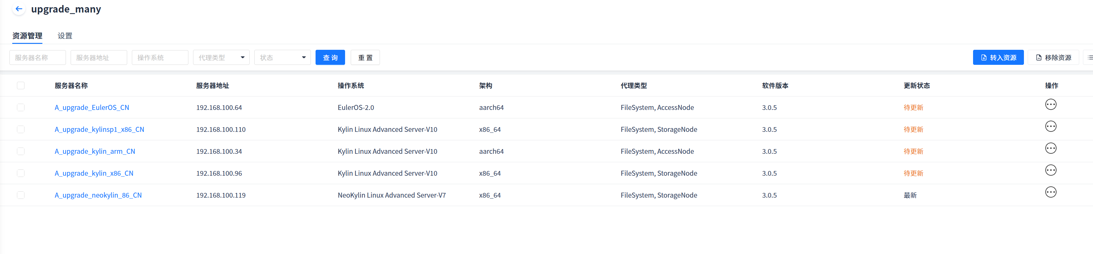
Task: Select the 资源管理 tab
Action: click(27, 36)
